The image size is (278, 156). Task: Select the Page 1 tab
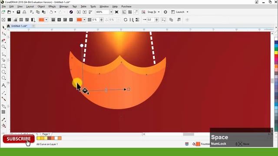[46, 134]
